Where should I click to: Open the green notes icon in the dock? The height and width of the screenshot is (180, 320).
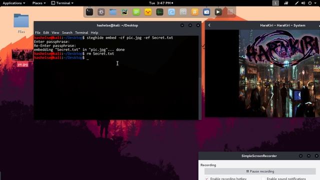point(136,12)
